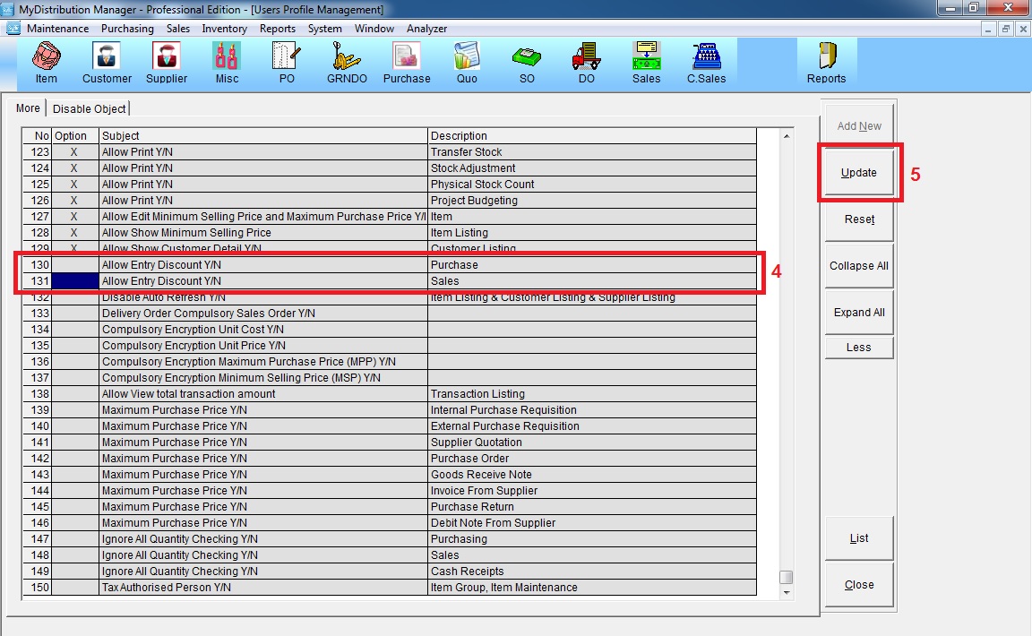
Task: Click the DO delivery truck icon
Action: tap(586, 63)
